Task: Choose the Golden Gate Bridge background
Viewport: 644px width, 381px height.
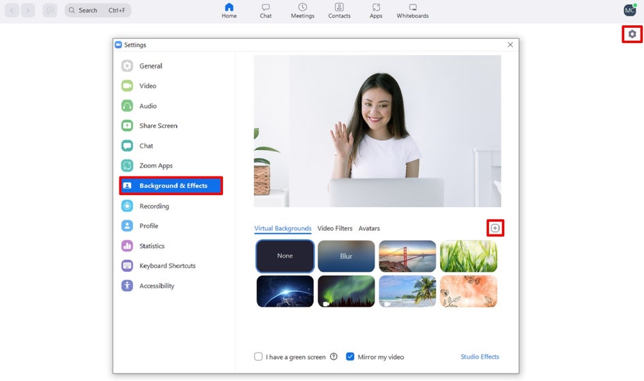Action: (x=407, y=256)
